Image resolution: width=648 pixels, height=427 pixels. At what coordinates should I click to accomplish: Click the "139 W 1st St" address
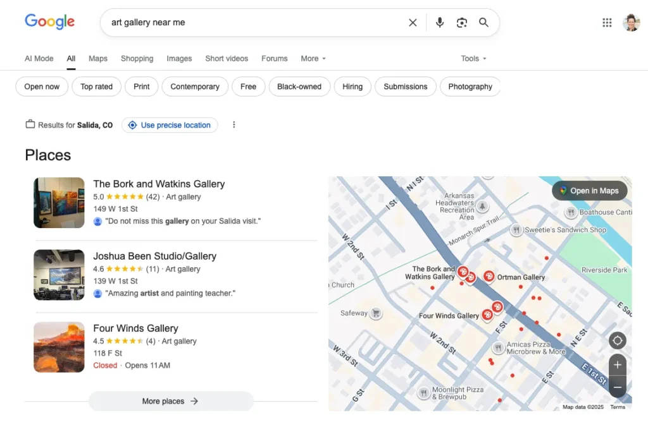point(115,281)
